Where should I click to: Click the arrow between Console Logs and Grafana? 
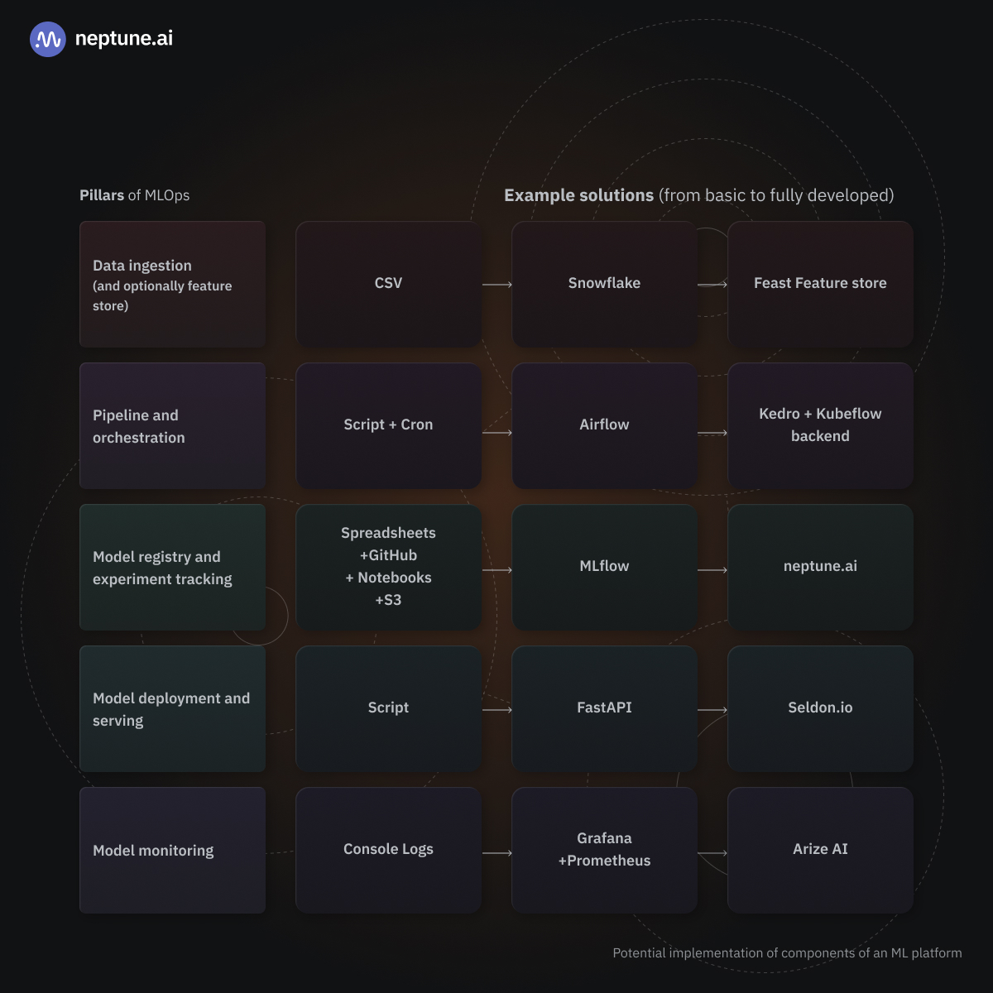tap(496, 853)
